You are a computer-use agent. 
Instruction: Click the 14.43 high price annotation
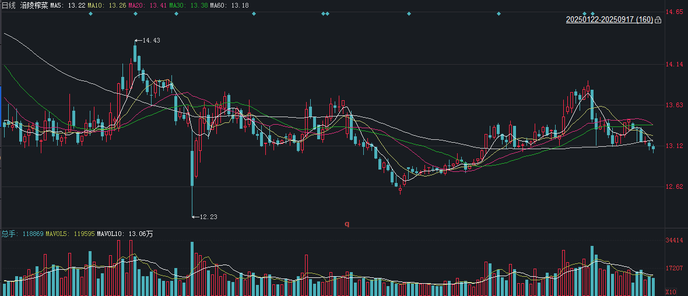(x=151, y=40)
